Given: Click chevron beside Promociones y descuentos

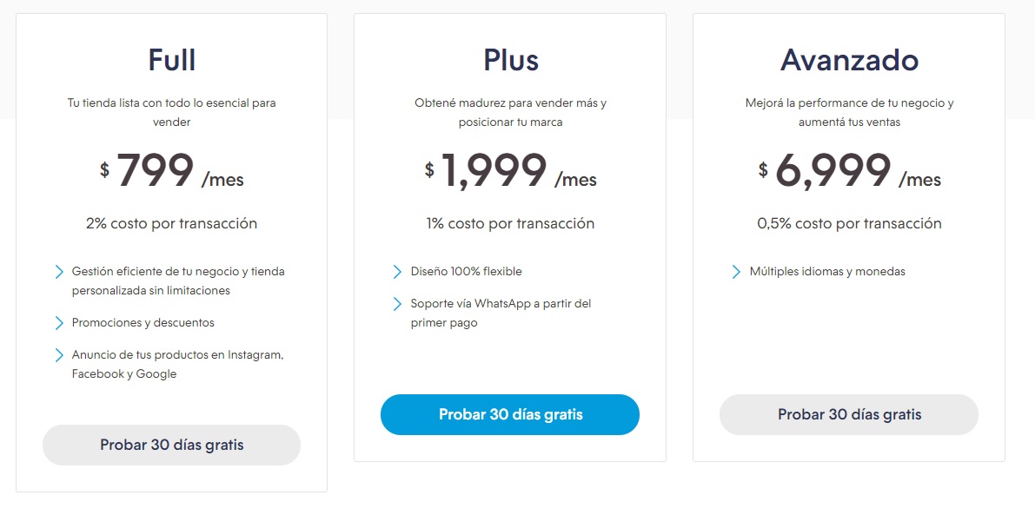Looking at the screenshot, I should tap(59, 323).
